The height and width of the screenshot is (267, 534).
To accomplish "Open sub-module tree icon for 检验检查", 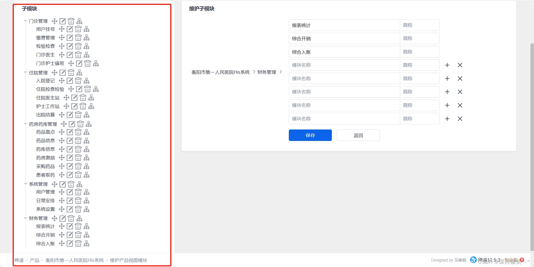I will [x=86, y=46].
